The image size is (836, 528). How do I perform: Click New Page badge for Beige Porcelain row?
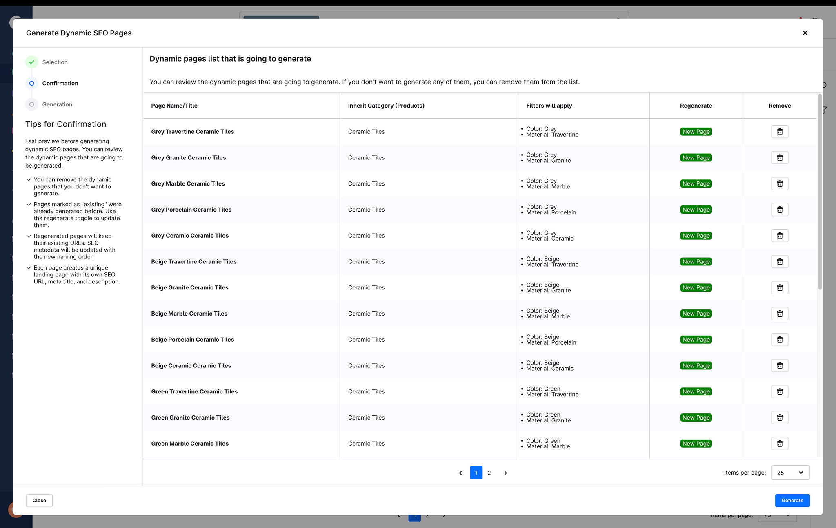[x=696, y=340]
